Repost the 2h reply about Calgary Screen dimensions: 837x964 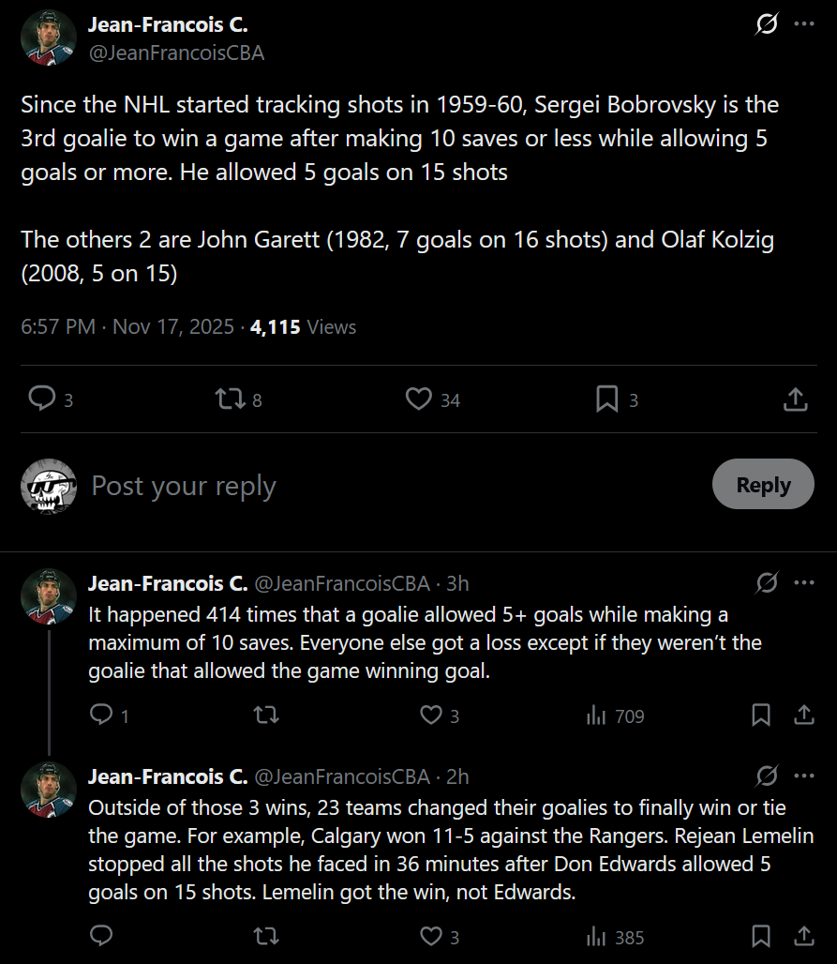(x=266, y=937)
